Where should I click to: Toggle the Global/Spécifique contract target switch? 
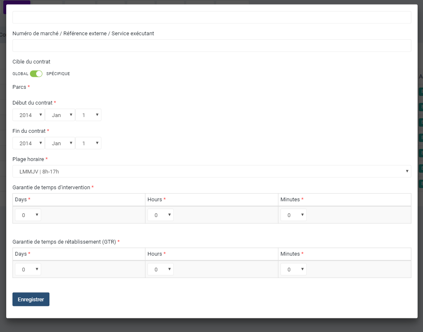(x=36, y=74)
